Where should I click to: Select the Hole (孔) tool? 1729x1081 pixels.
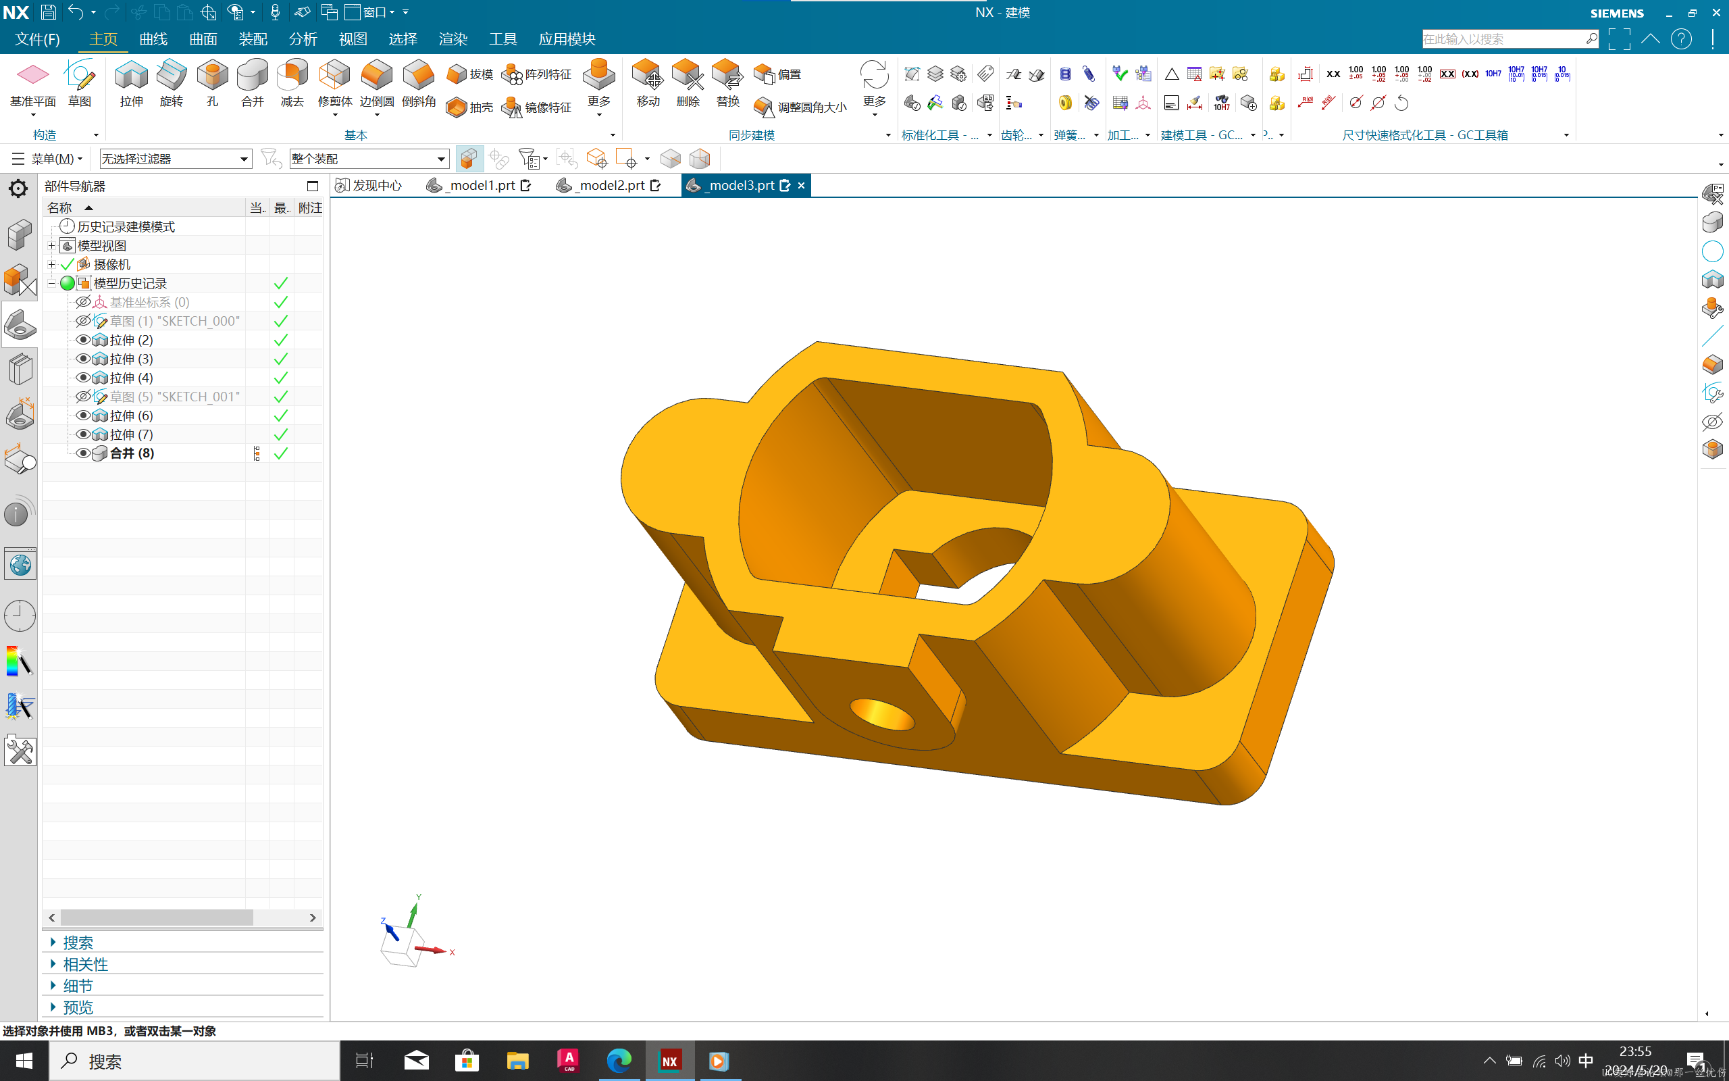(212, 84)
